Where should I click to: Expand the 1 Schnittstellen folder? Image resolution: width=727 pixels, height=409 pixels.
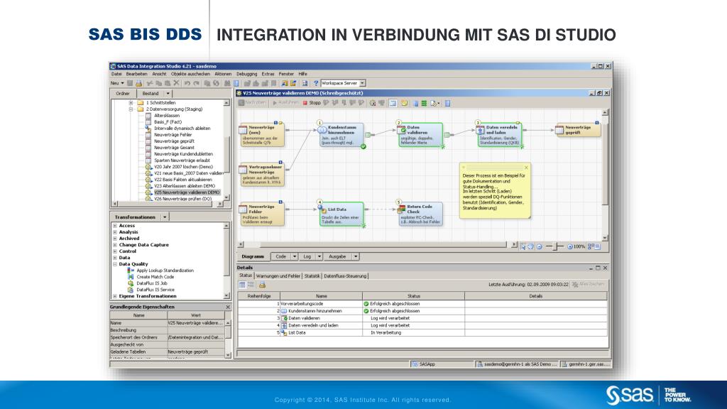tap(131, 103)
